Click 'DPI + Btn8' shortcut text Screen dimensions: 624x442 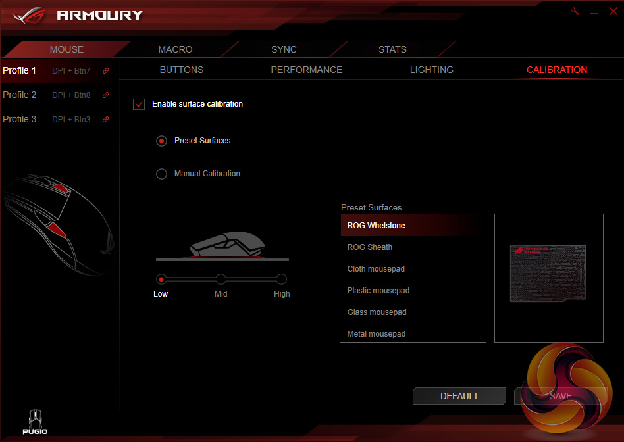coord(71,95)
